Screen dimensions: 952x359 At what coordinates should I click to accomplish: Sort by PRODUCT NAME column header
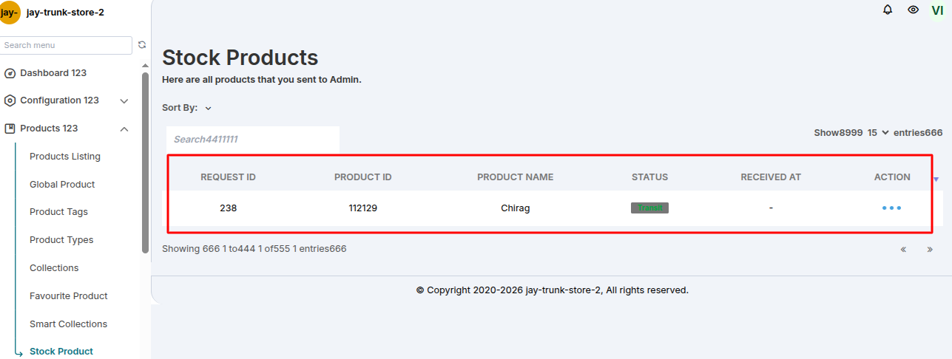(x=516, y=177)
